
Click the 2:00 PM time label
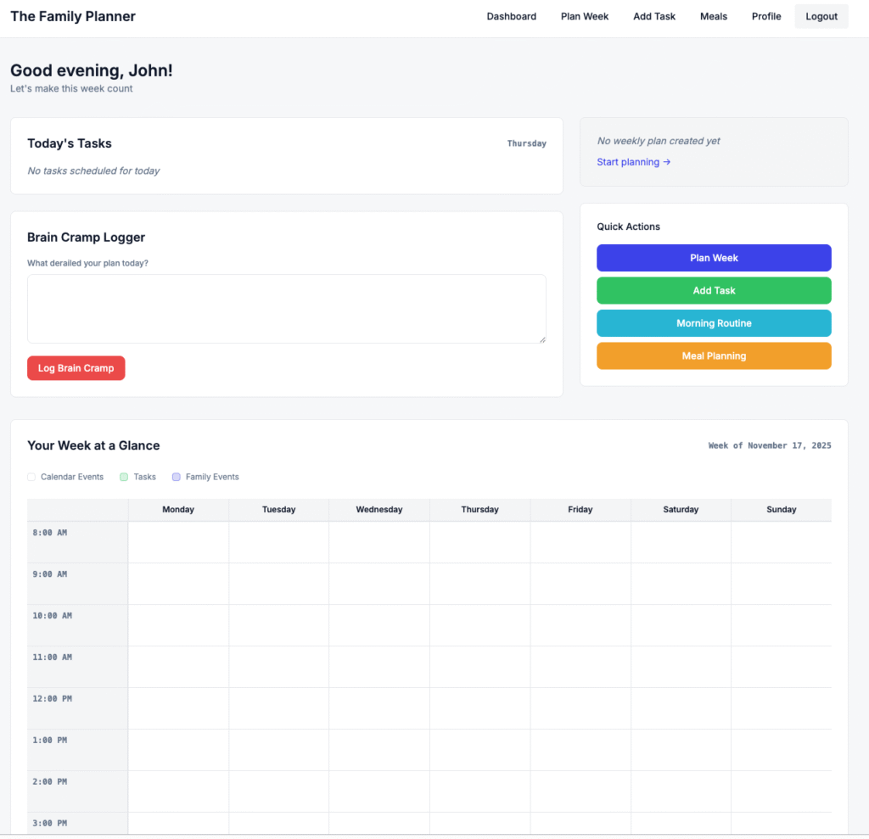[x=50, y=782]
